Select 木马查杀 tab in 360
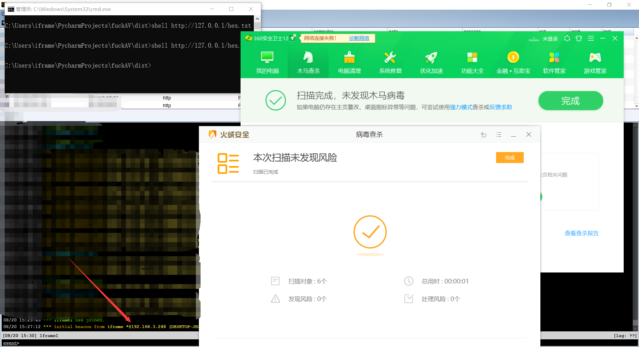The width and height of the screenshot is (639, 347). (x=308, y=63)
